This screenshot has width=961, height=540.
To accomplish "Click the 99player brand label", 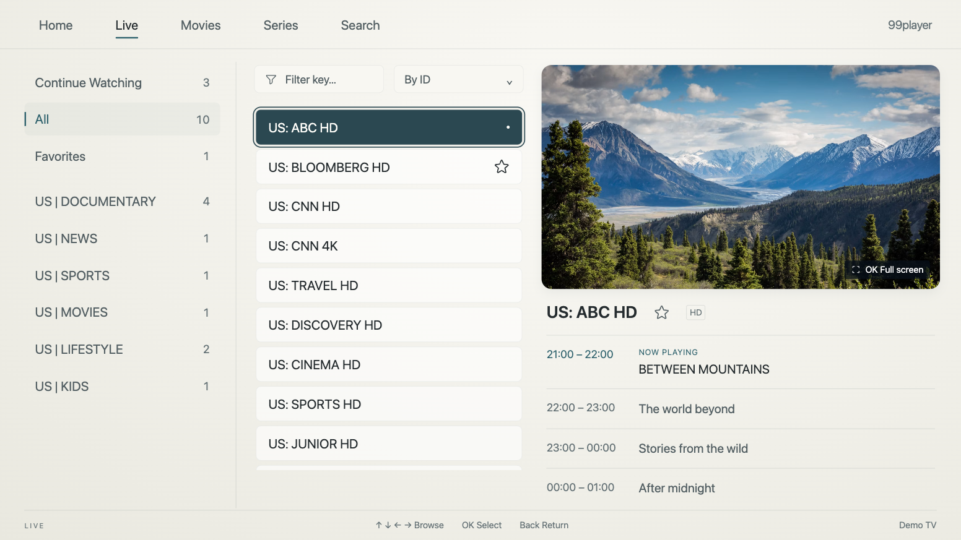I will pos(910,25).
